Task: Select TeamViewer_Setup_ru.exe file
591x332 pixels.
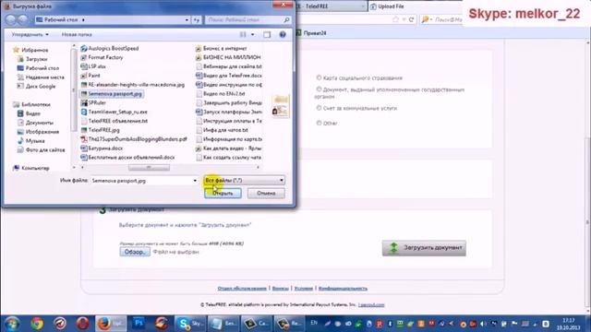Action: pos(117,112)
